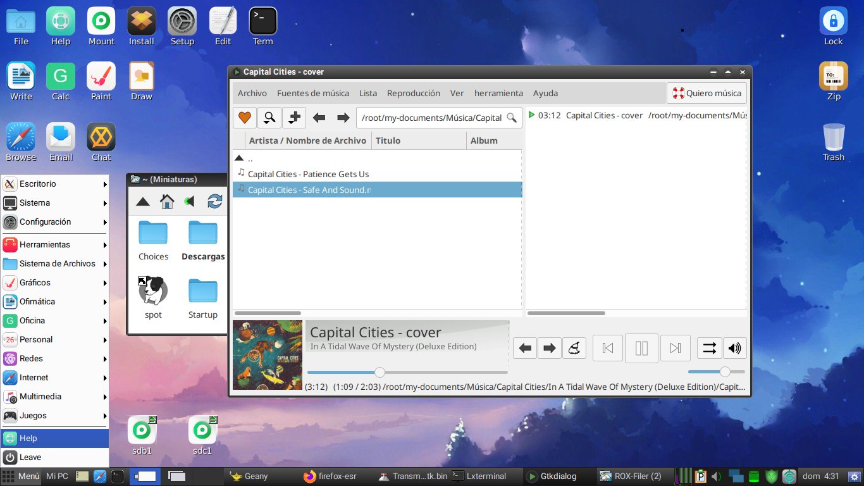Open the sdb1 drive icon
The height and width of the screenshot is (486, 864).
coord(142,436)
